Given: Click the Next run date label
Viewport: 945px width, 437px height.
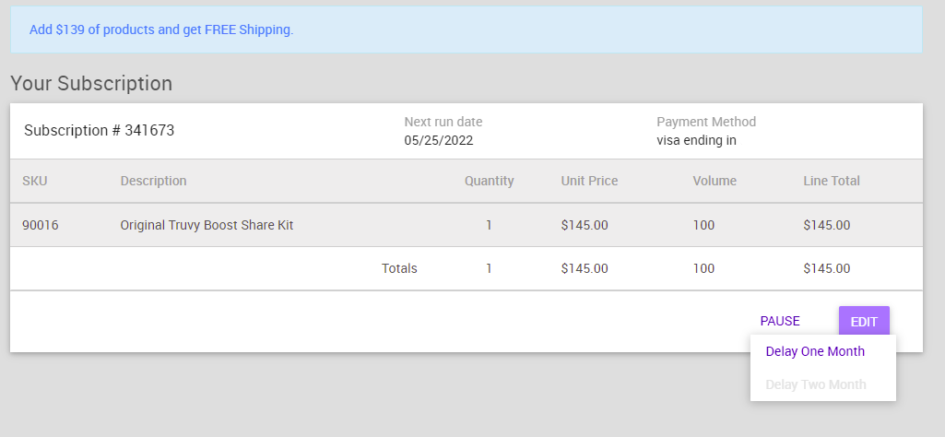Looking at the screenshot, I should coord(443,122).
